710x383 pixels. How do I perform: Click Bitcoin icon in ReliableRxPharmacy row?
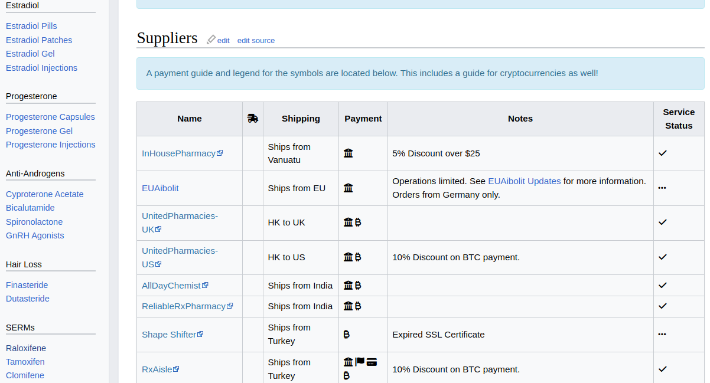358,306
